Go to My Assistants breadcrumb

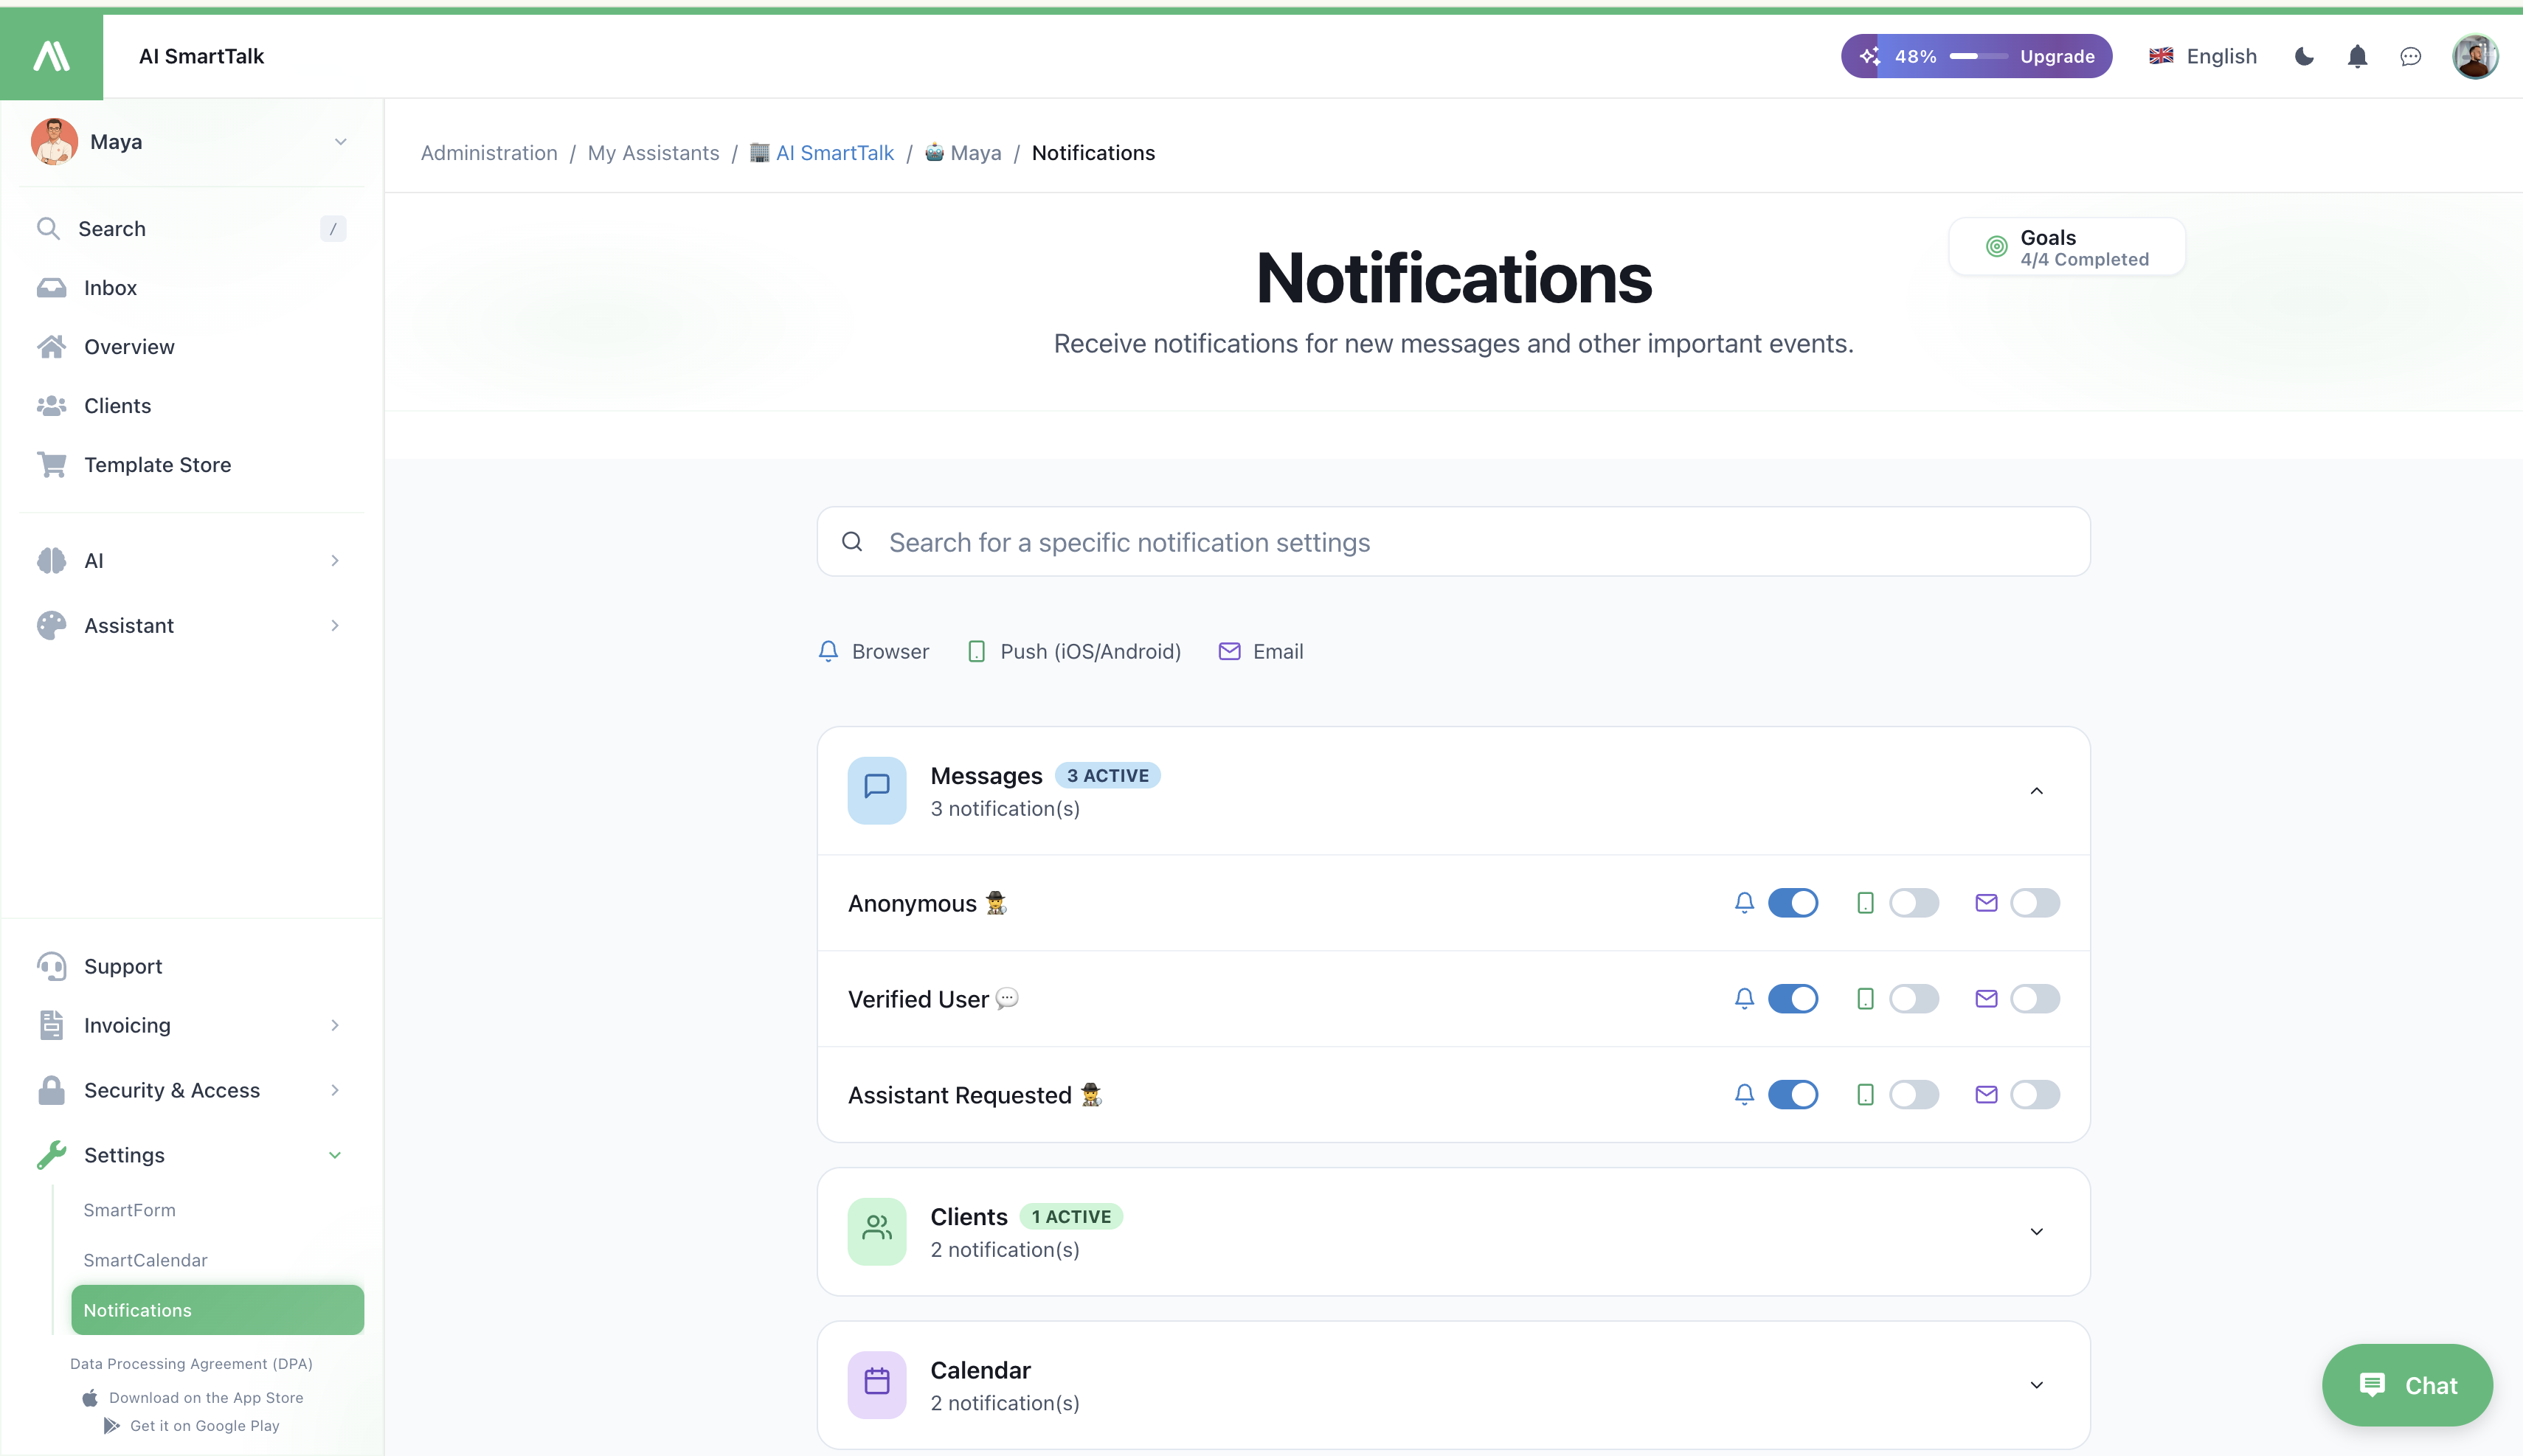click(653, 153)
